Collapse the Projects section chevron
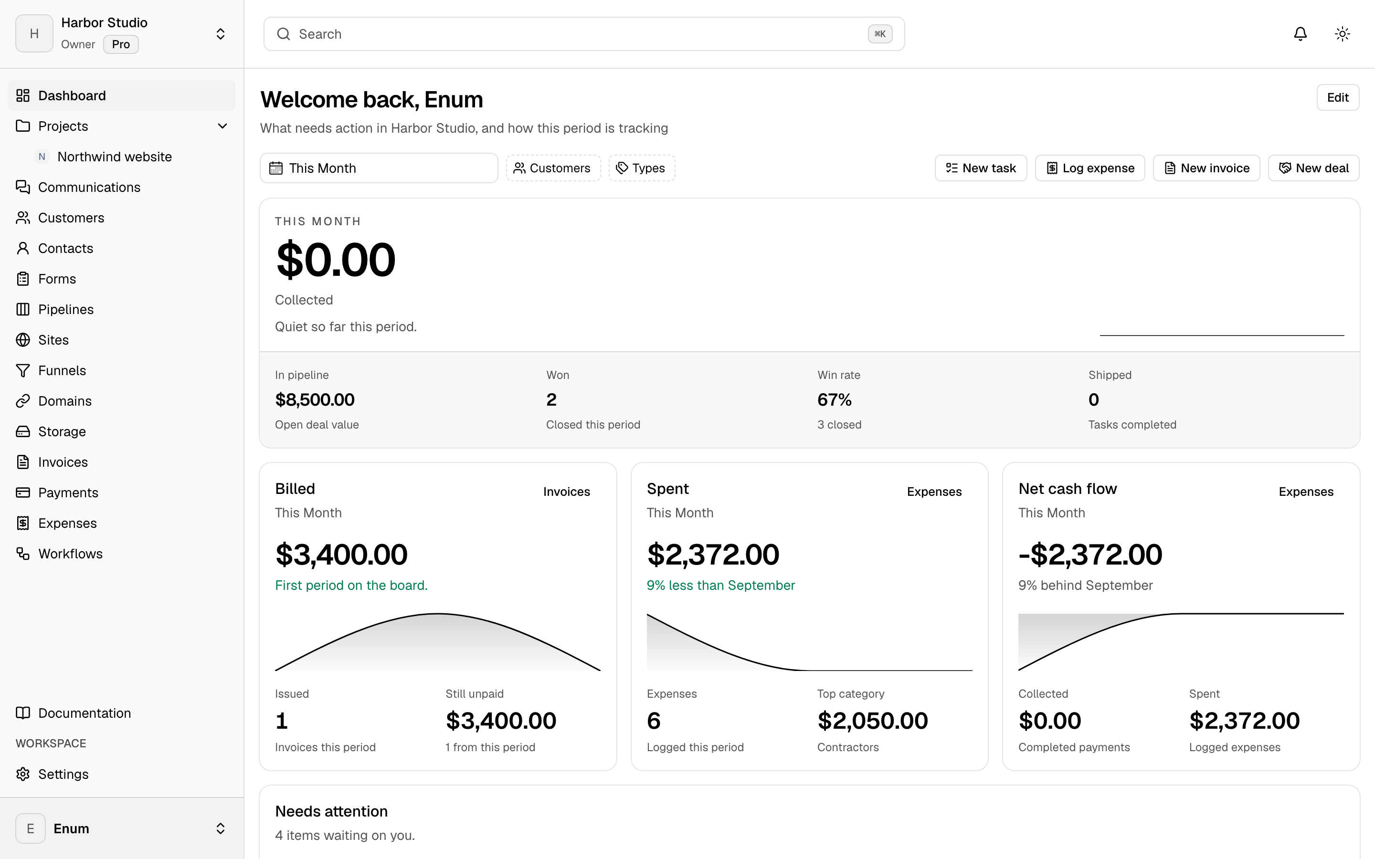 (x=222, y=126)
